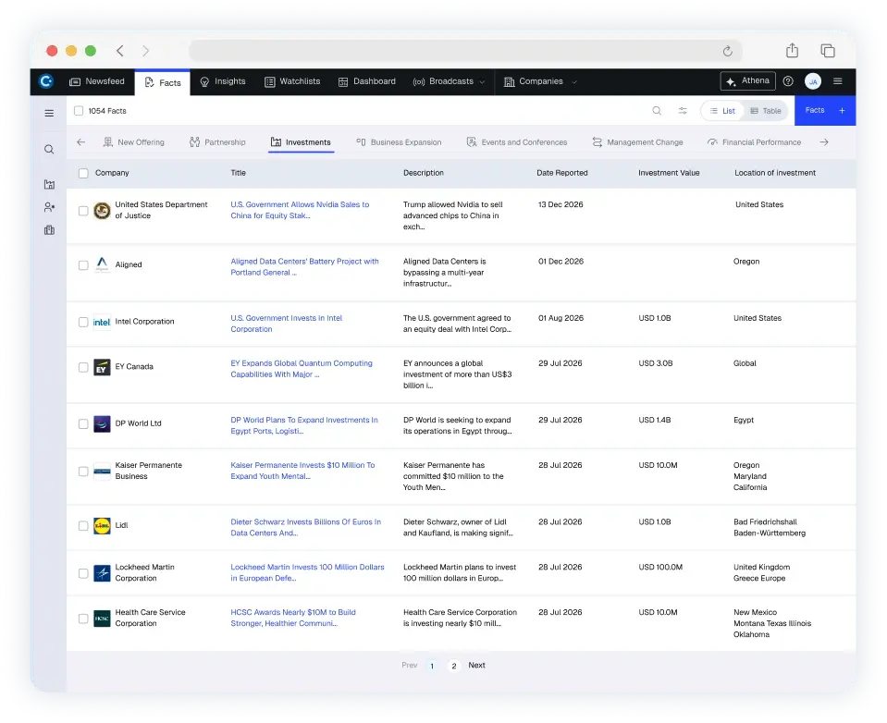Open the Dashboard tab
Image resolution: width=887 pixels, height=723 pixels.
coord(367,81)
